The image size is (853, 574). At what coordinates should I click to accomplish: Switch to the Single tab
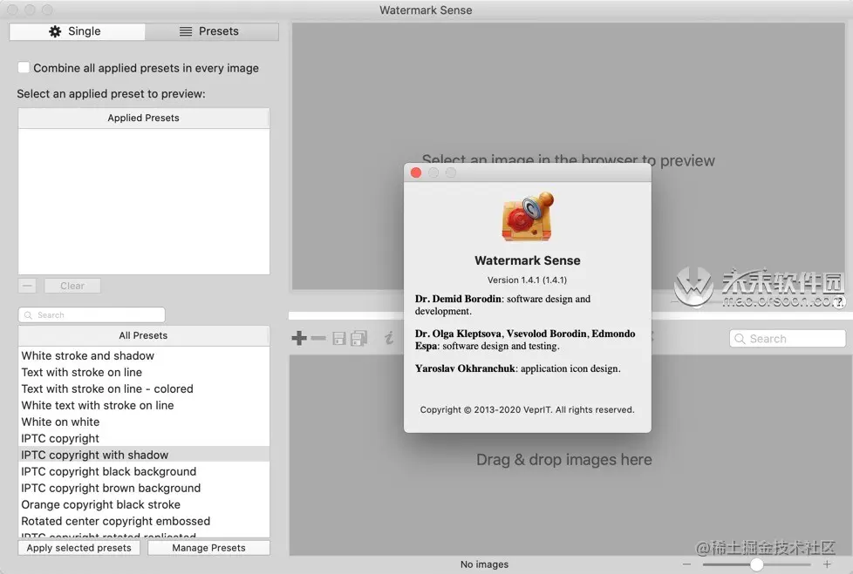(78, 31)
